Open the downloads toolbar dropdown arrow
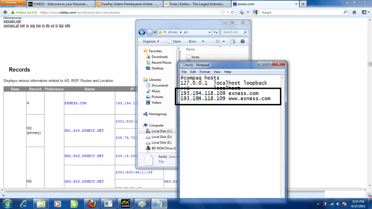Image resolution: width=372 pixels, height=209 pixels. [x=248, y=12]
